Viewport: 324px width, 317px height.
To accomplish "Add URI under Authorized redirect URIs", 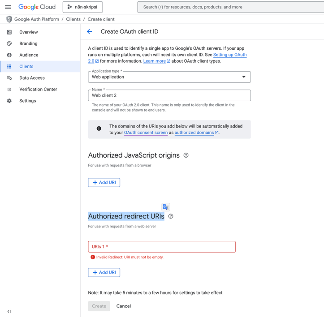I will (104, 272).
